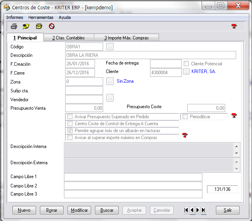Click the Modificar button
252x221 pixels.
pyautogui.click(x=79, y=210)
